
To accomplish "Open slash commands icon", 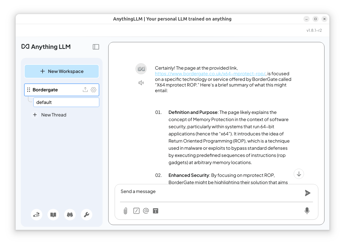I will (136, 211).
